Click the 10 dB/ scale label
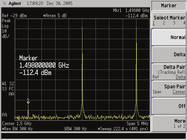 coord(6,34)
